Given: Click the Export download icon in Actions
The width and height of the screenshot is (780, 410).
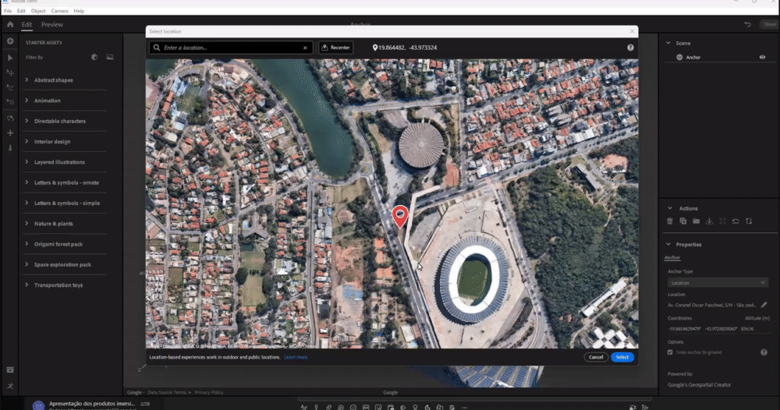Looking at the screenshot, I should [709, 221].
